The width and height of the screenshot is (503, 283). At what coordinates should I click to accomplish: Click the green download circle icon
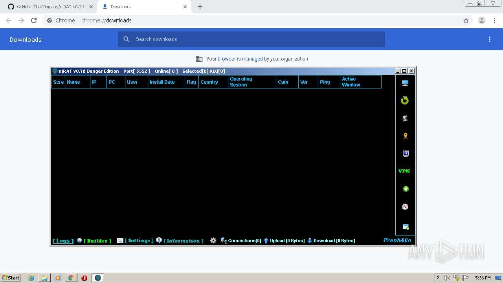[406, 189]
